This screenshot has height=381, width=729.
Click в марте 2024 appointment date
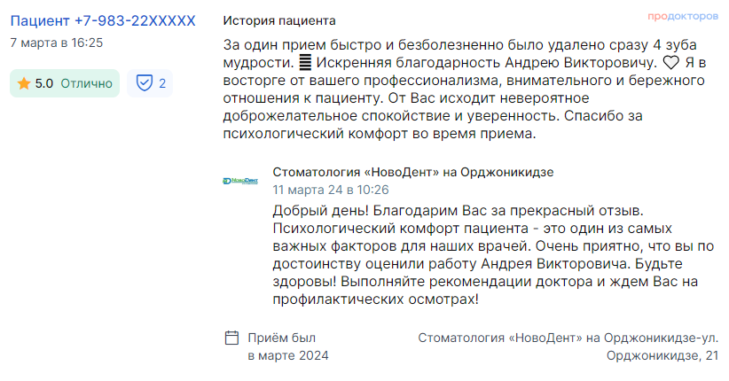(288, 356)
